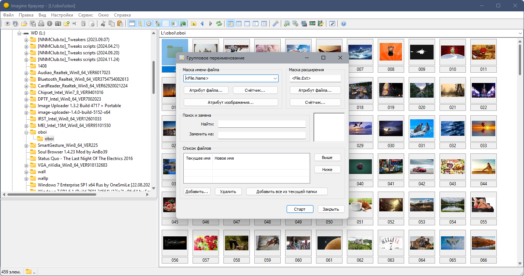The height and width of the screenshot is (276, 524).
Task: Open the Настройки menu
Action: [x=62, y=15]
